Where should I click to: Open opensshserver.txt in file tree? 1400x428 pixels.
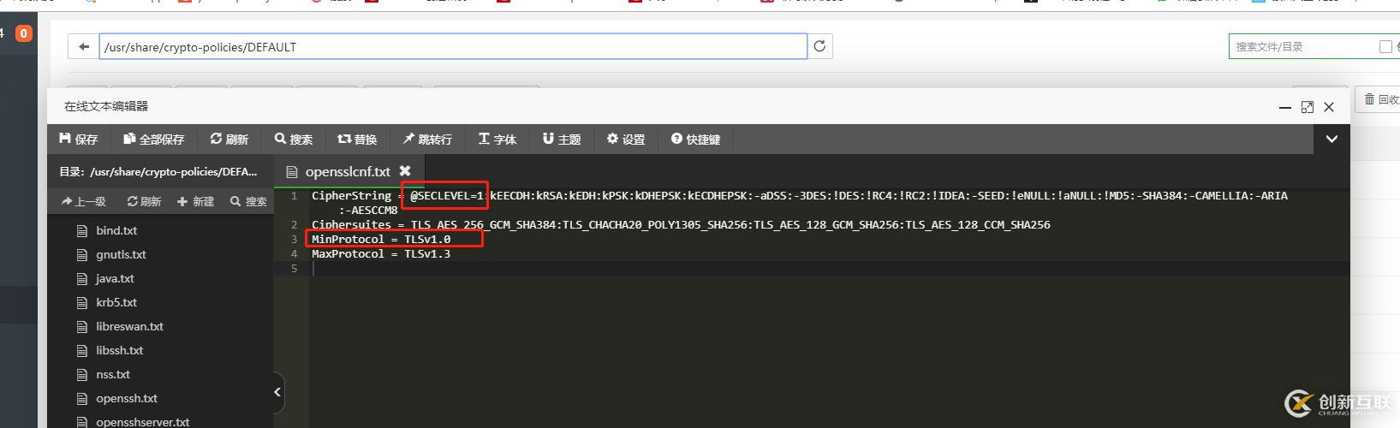click(x=142, y=421)
